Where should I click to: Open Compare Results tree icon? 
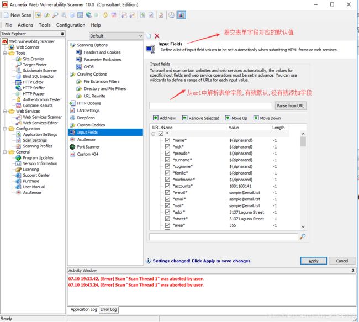coord(19,105)
